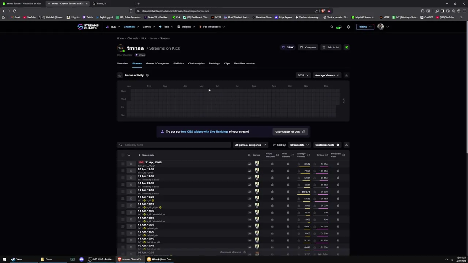Select the checkbox for 19 Apr, 12:55 stream
The width and height of the screenshot is (468, 263).
click(122, 178)
